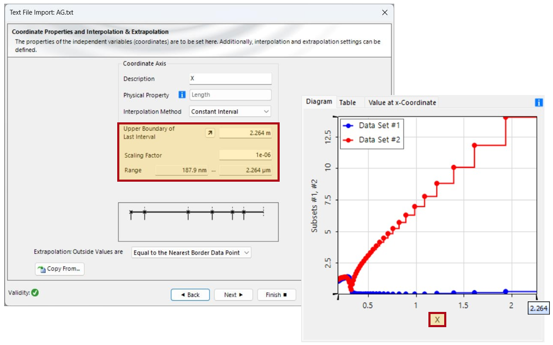Click the Upper Boundary of Last Interval field
Image resolution: width=553 pixels, height=345 pixels.
pyautogui.click(x=245, y=133)
